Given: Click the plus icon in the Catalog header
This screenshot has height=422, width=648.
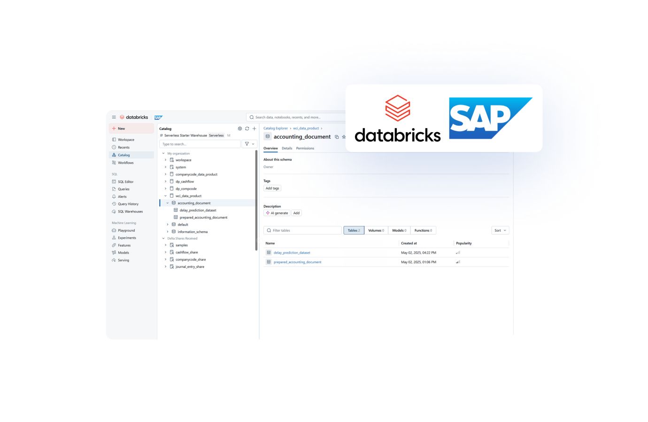Looking at the screenshot, I should (255, 128).
